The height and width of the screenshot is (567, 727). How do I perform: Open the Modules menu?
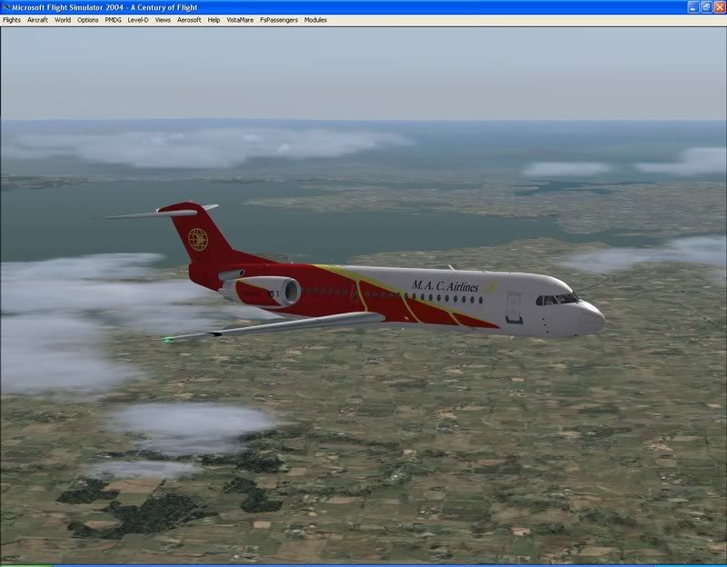click(x=315, y=19)
